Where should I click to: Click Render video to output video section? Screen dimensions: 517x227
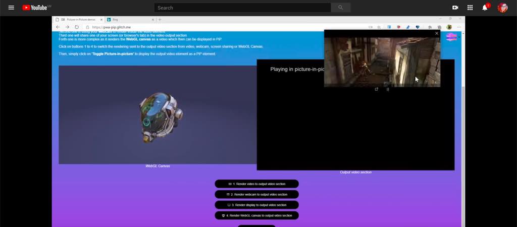click(x=256, y=184)
